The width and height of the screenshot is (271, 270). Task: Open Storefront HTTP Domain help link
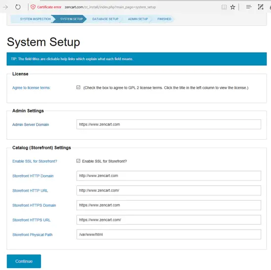[x=33, y=176]
